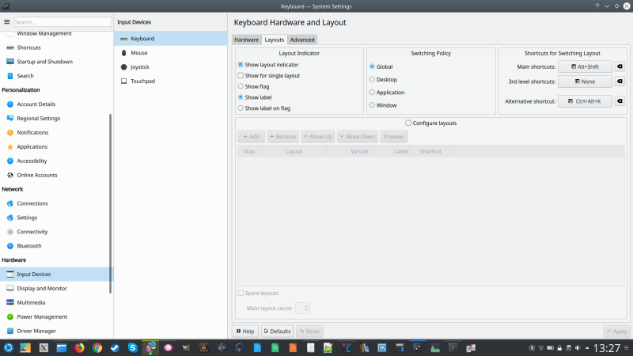633x356 pixels.
Task: Check Show for single layout
Action: coord(241,75)
